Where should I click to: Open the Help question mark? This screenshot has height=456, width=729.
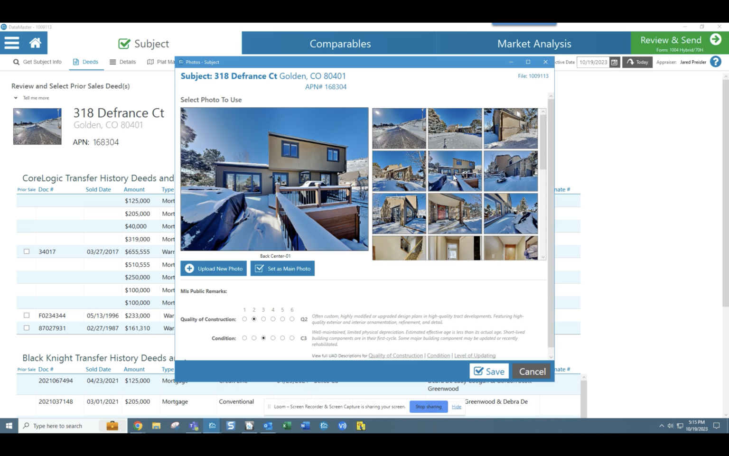click(x=716, y=62)
